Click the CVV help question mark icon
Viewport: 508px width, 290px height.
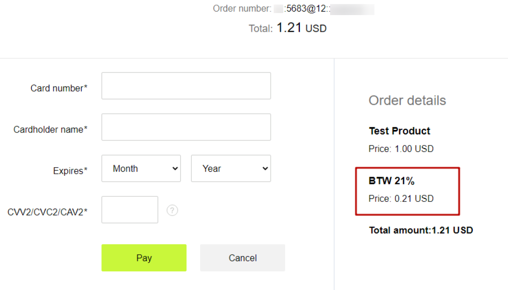click(172, 210)
